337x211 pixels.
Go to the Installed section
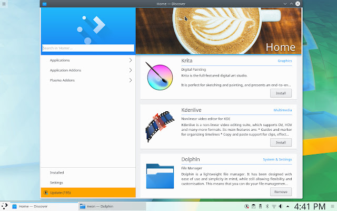coord(88,172)
